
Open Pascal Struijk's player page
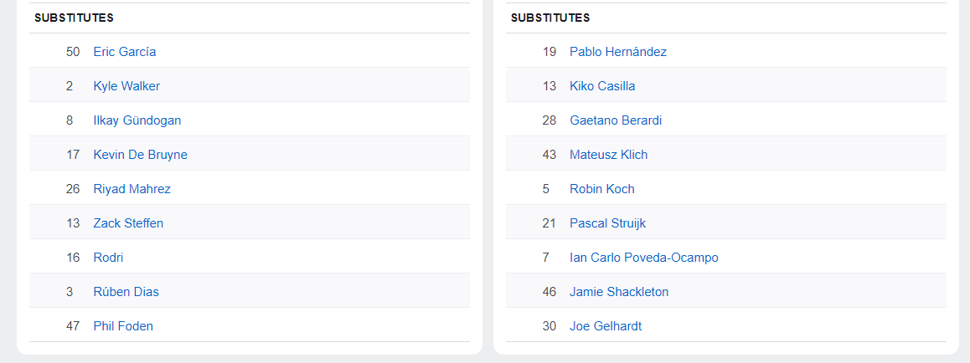pyautogui.click(x=607, y=223)
